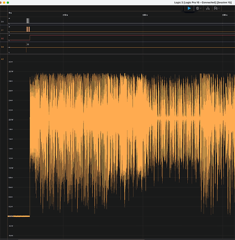The width and height of the screenshot is (235, 240).
Task: Expand the dropdown arrow beside trigger icon
Action: tap(201, 8)
